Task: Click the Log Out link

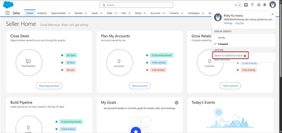Action: [x=240, y=23]
